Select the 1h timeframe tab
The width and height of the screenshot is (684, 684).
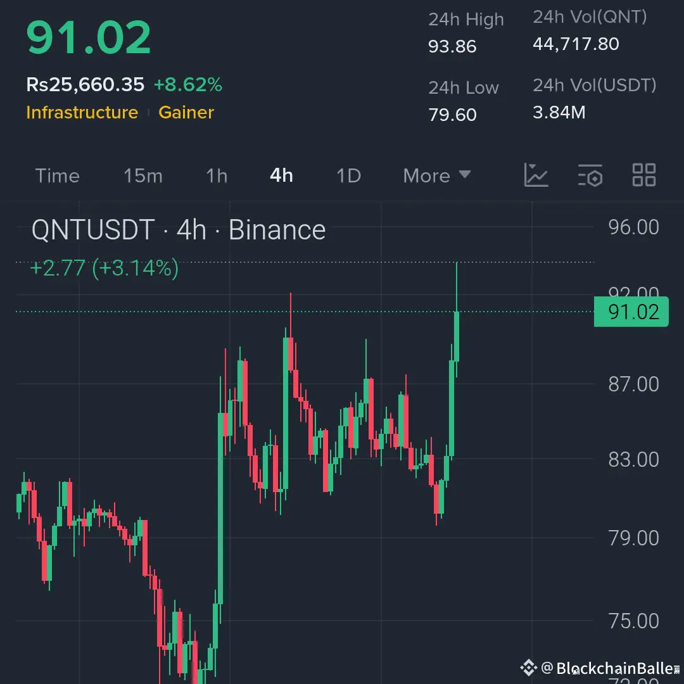(x=217, y=176)
